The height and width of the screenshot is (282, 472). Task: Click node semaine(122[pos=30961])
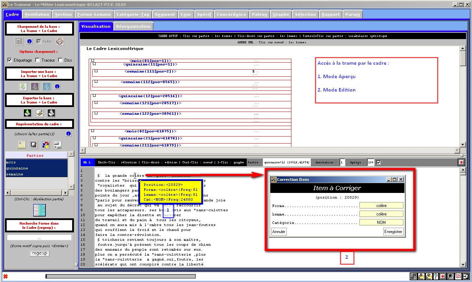[150, 114]
